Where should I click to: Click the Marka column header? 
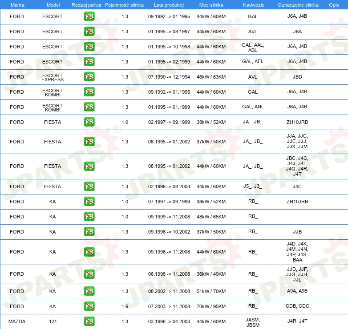[x=17, y=5]
